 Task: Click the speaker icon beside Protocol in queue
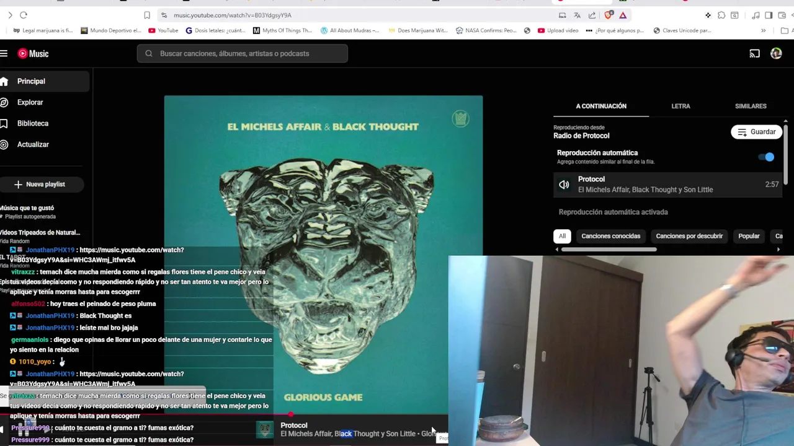[564, 185]
